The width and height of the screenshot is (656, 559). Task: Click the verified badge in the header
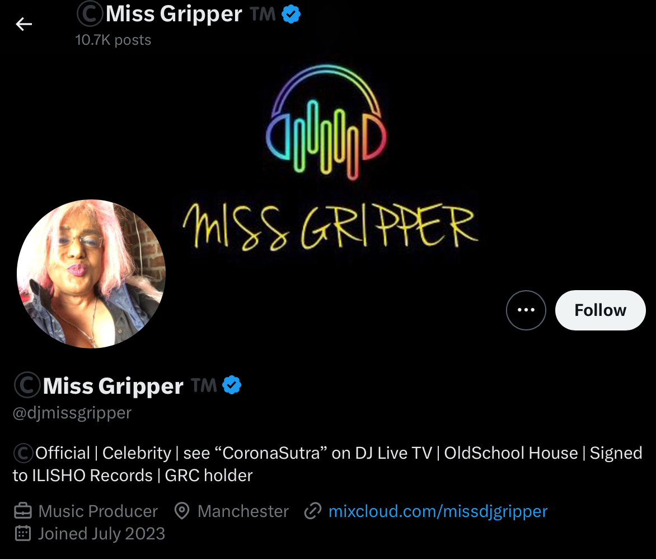pyautogui.click(x=290, y=14)
